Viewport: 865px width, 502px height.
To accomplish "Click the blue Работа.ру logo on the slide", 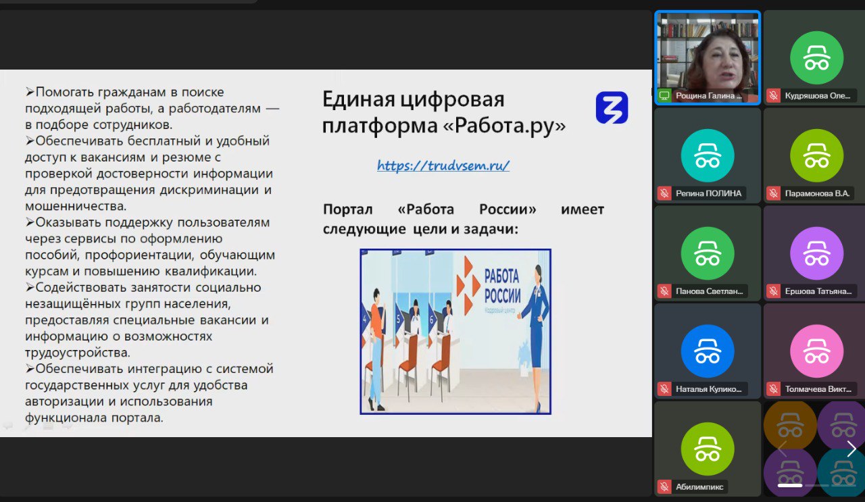I will point(612,108).
